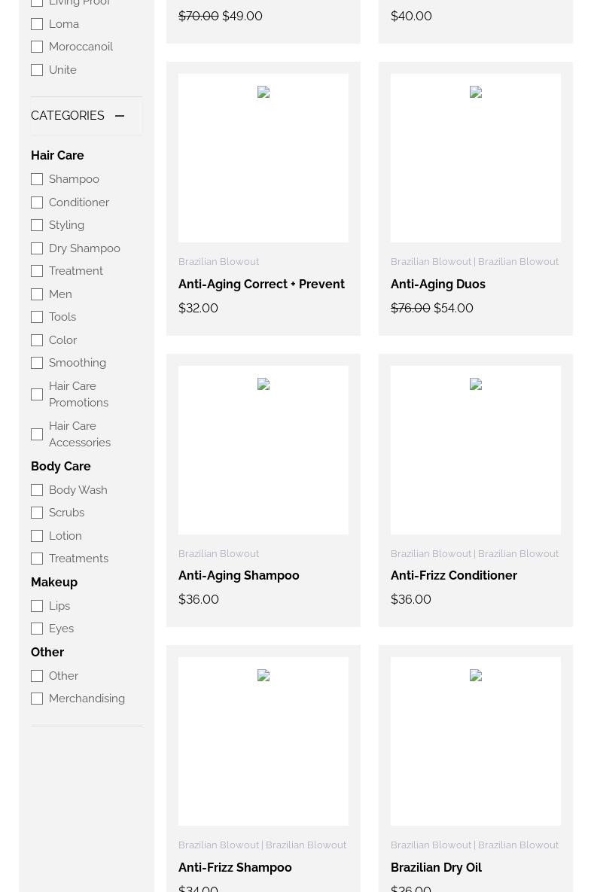This screenshot has width=591, height=892.
Task: Check the Hair Care Promotions filter
Action: coord(37,394)
